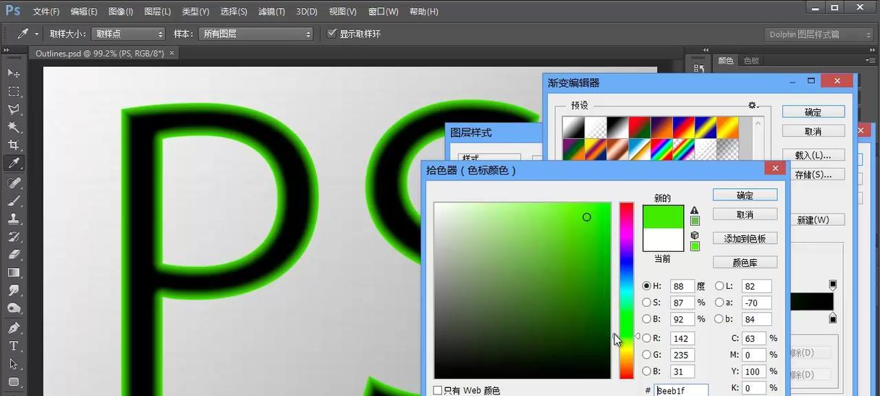Viewport: 880px width, 396px height.
Task: Switch to the 色板 panel tab
Action: point(751,61)
